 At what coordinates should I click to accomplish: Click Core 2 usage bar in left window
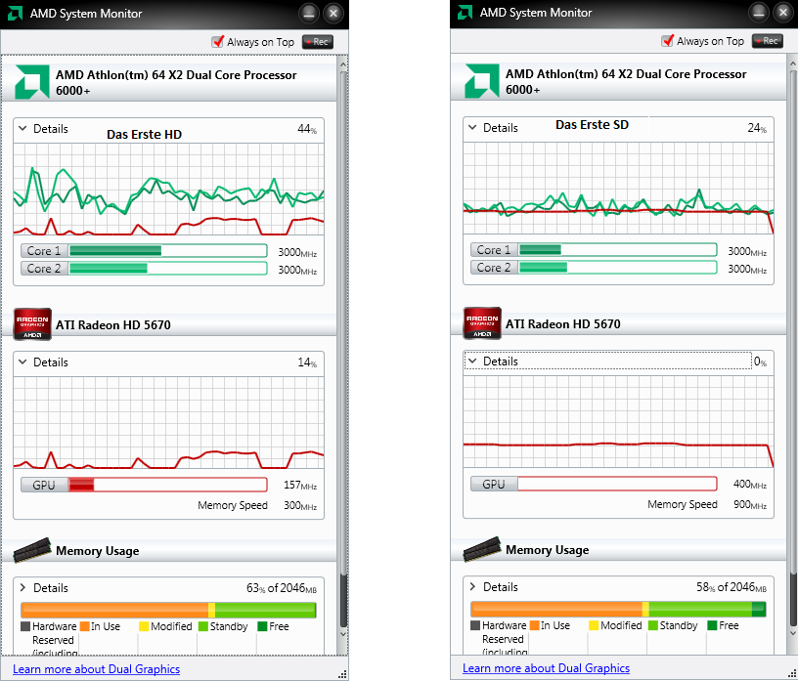click(168, 268)
